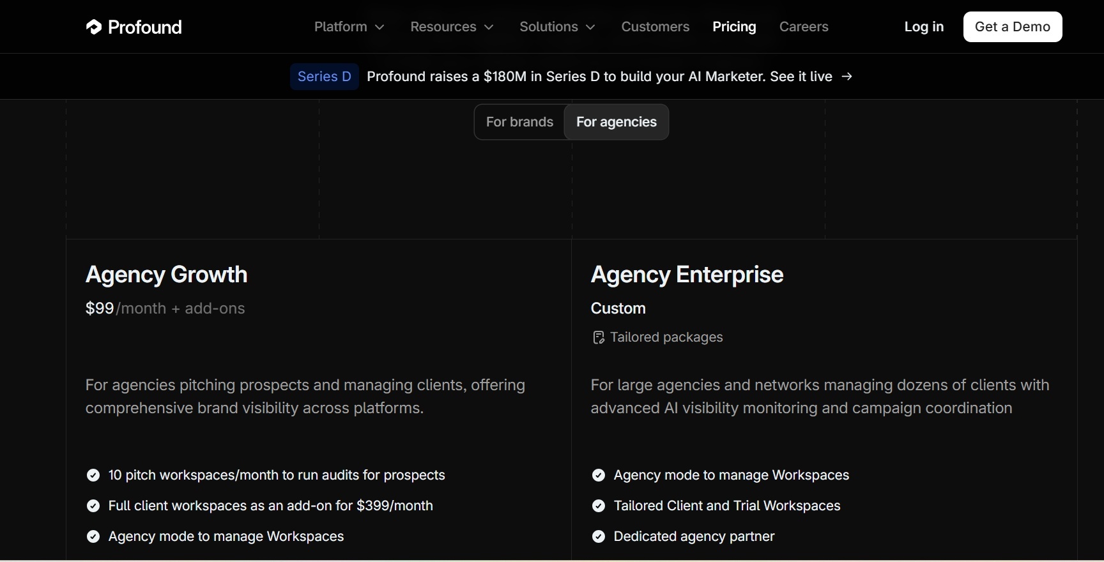Click the Agency Growth plan heading

167,275
